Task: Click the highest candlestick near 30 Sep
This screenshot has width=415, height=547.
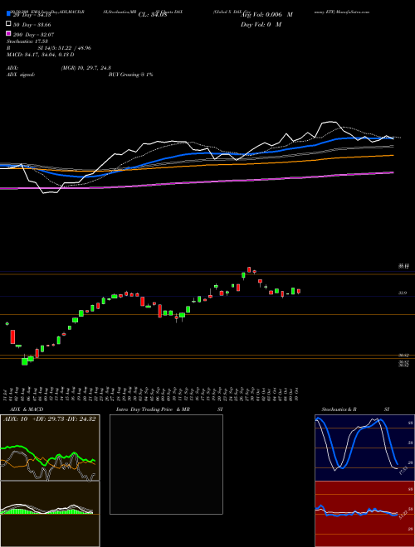Action: [x=249, y=269]
